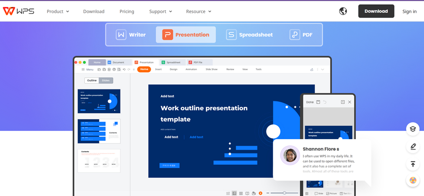This screenshot has height=196, width=424.
Task: Click the open folder toolbar icon
Action: tap(99, 69)
